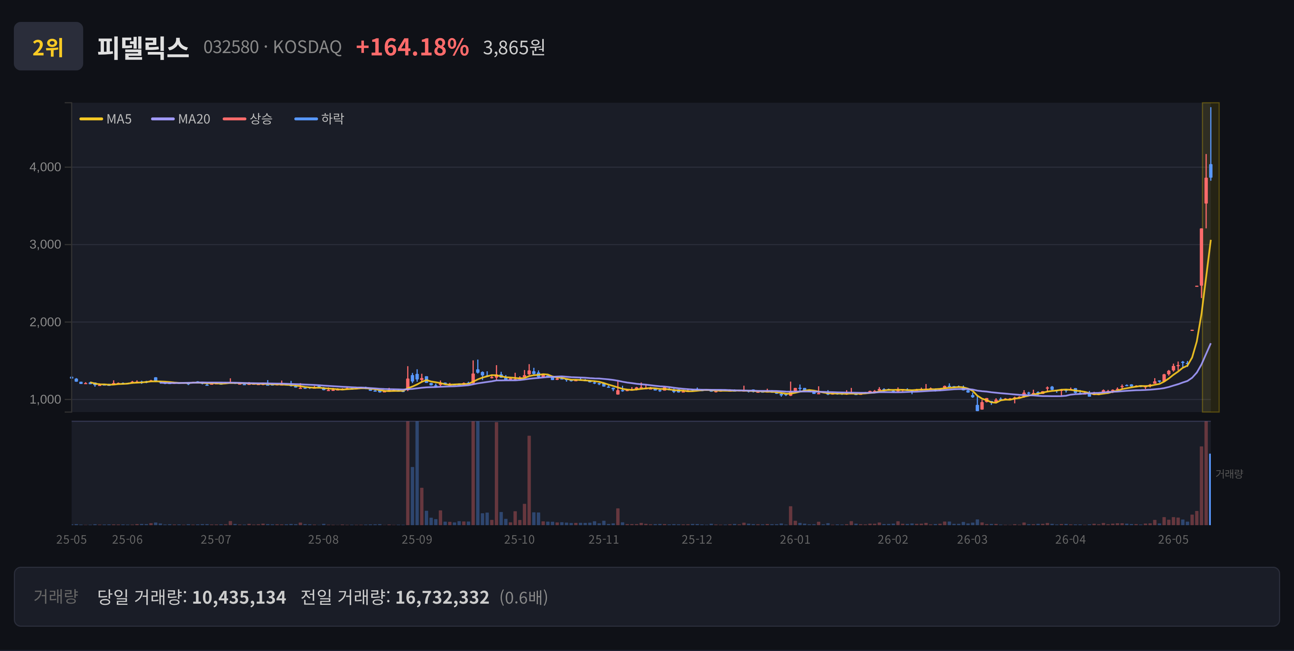Click the blue 하락 legend line swatch
Image resolution: width=1294 pixels, height=651 pixels.
click(306, 119)
